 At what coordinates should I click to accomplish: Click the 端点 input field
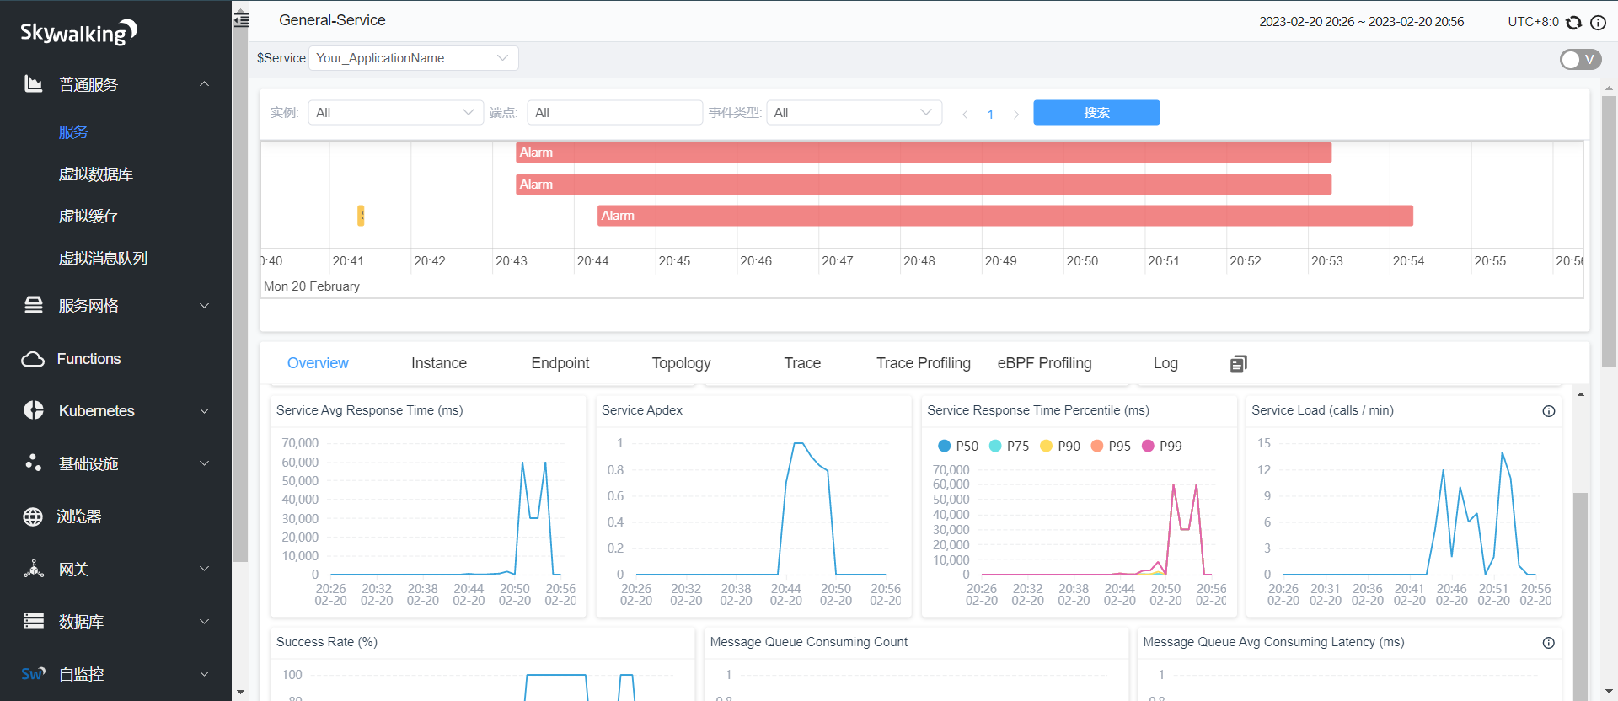614,113
